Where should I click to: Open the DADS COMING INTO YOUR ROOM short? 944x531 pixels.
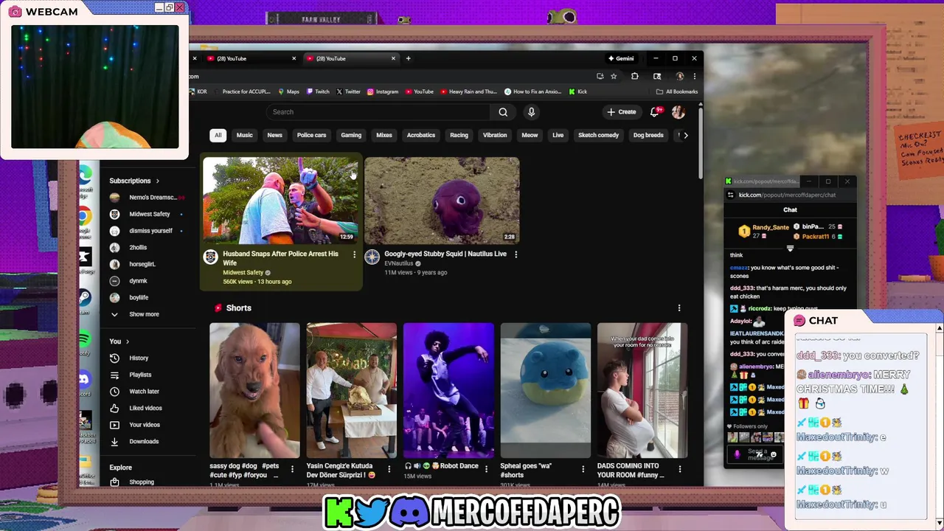(642, 390)
